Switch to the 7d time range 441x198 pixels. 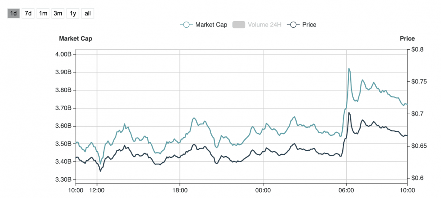click(28, 13)
